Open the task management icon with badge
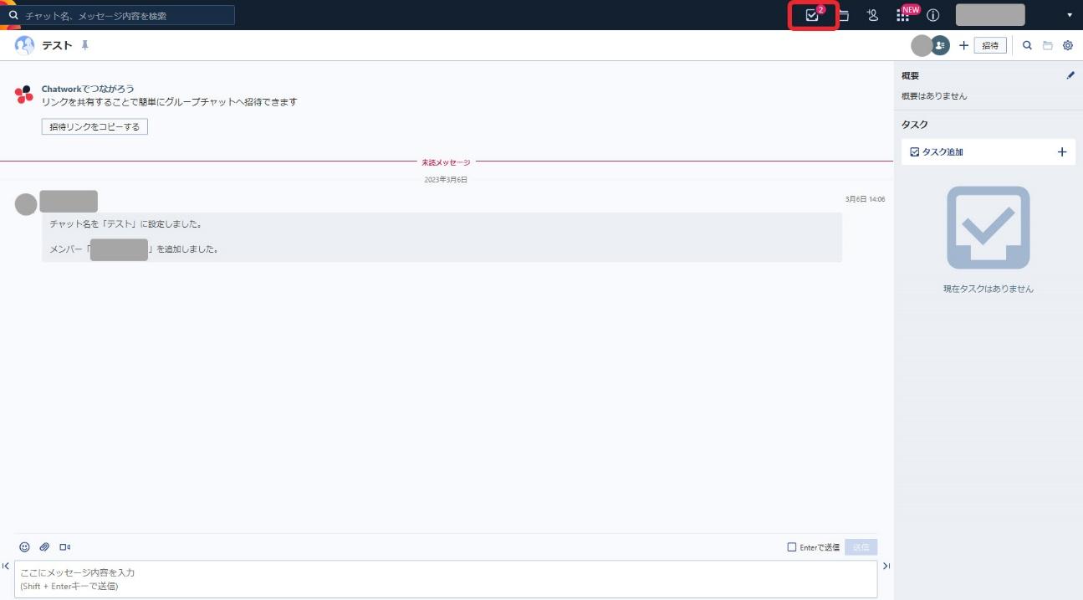1083x600 pixels. [x=811, y=15]
